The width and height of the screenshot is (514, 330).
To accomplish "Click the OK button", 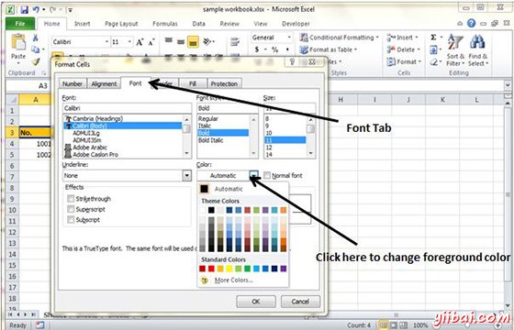I will (256, 302).
